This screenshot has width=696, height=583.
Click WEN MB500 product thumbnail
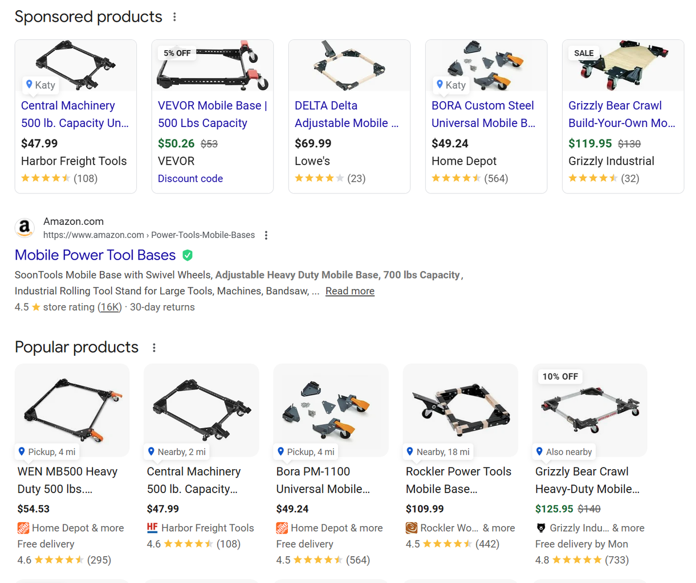pos(72,409)
